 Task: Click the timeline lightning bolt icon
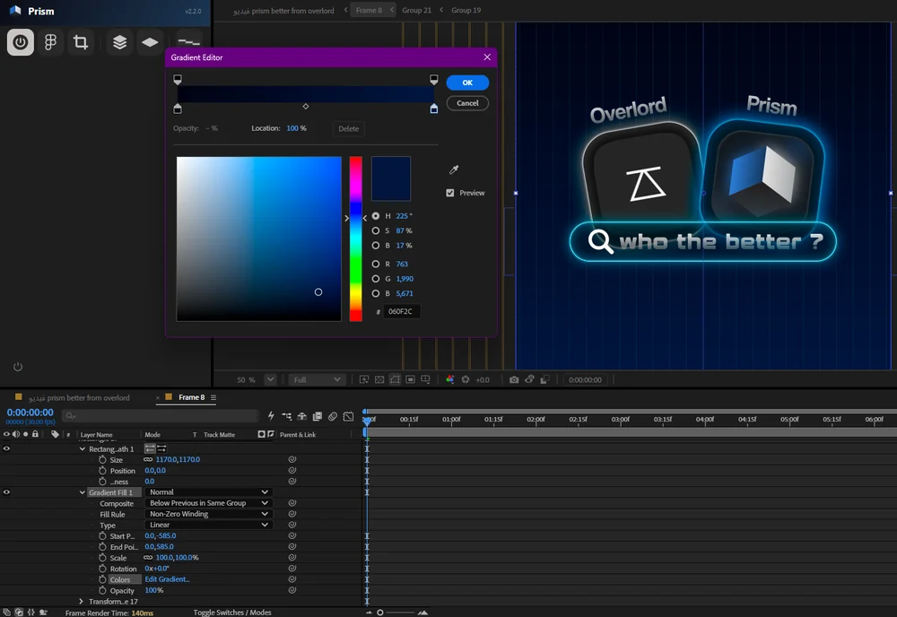click(271, 416)
